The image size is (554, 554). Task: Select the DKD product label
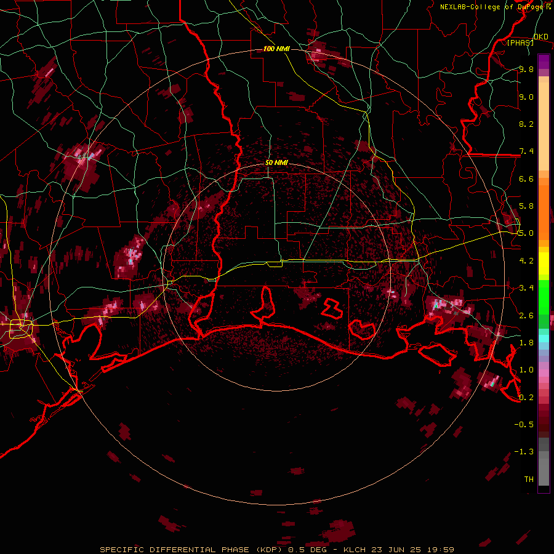541,37
